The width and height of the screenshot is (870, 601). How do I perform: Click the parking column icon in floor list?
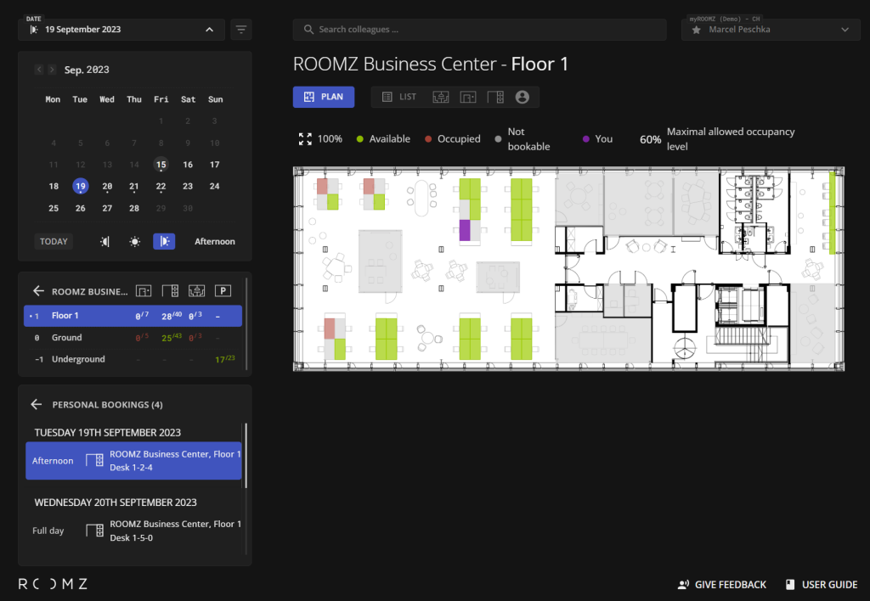coord(223,291)
